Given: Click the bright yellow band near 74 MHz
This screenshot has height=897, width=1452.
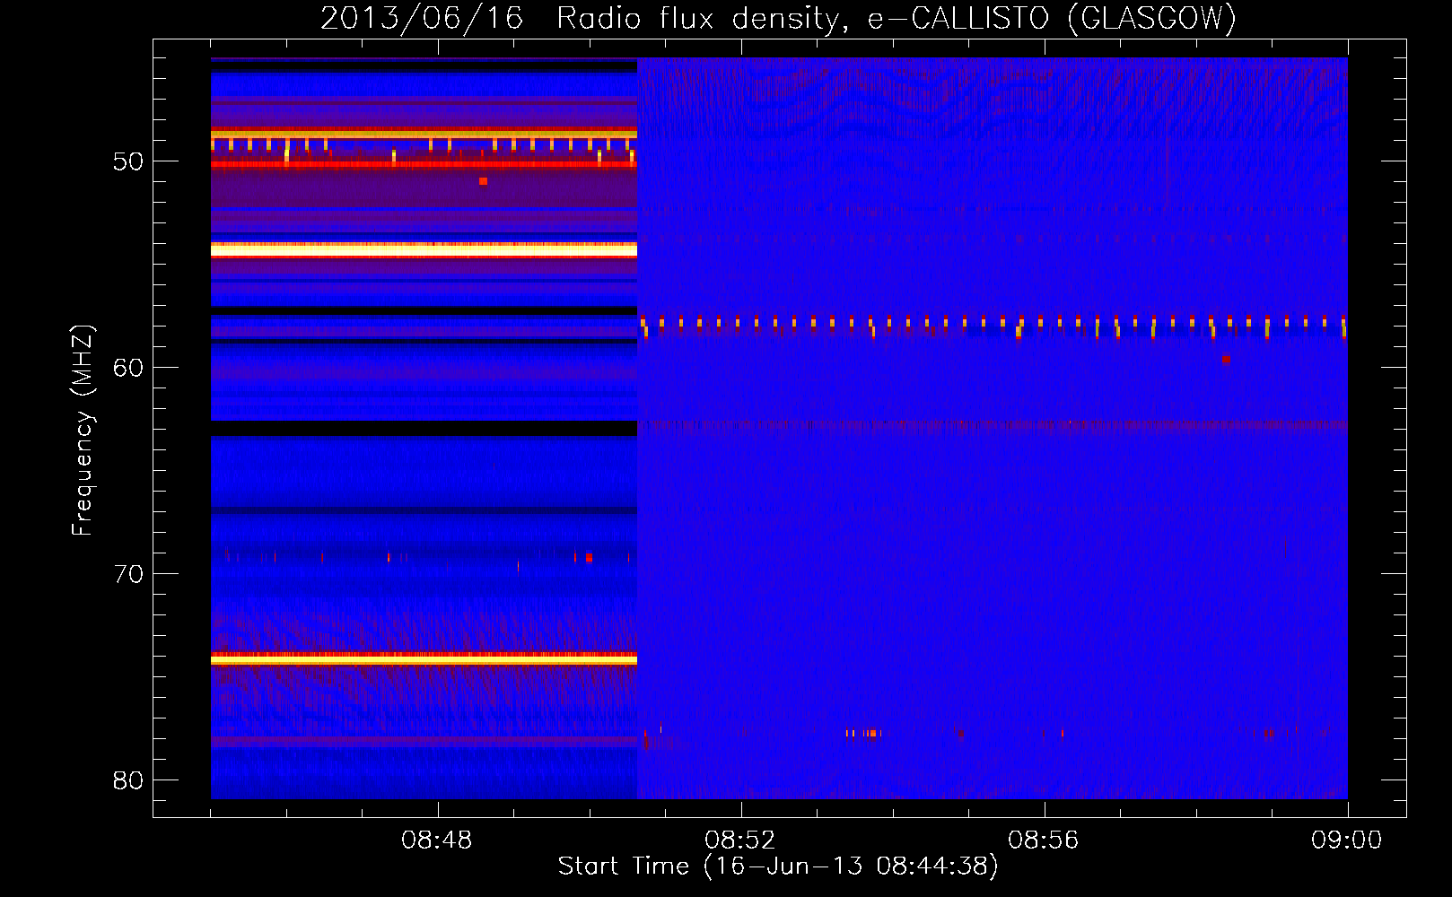Looking at the screenshot, I should (424, 659).
